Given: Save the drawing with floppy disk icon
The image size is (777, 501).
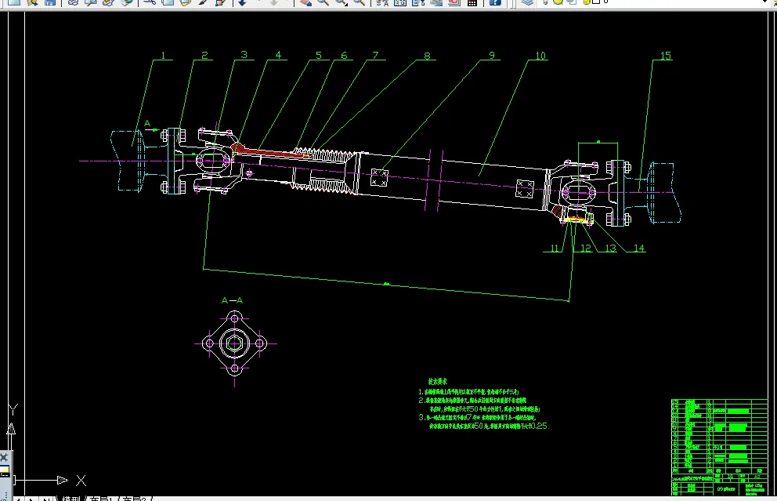Looking at the screenshot, I should [50, 2].
